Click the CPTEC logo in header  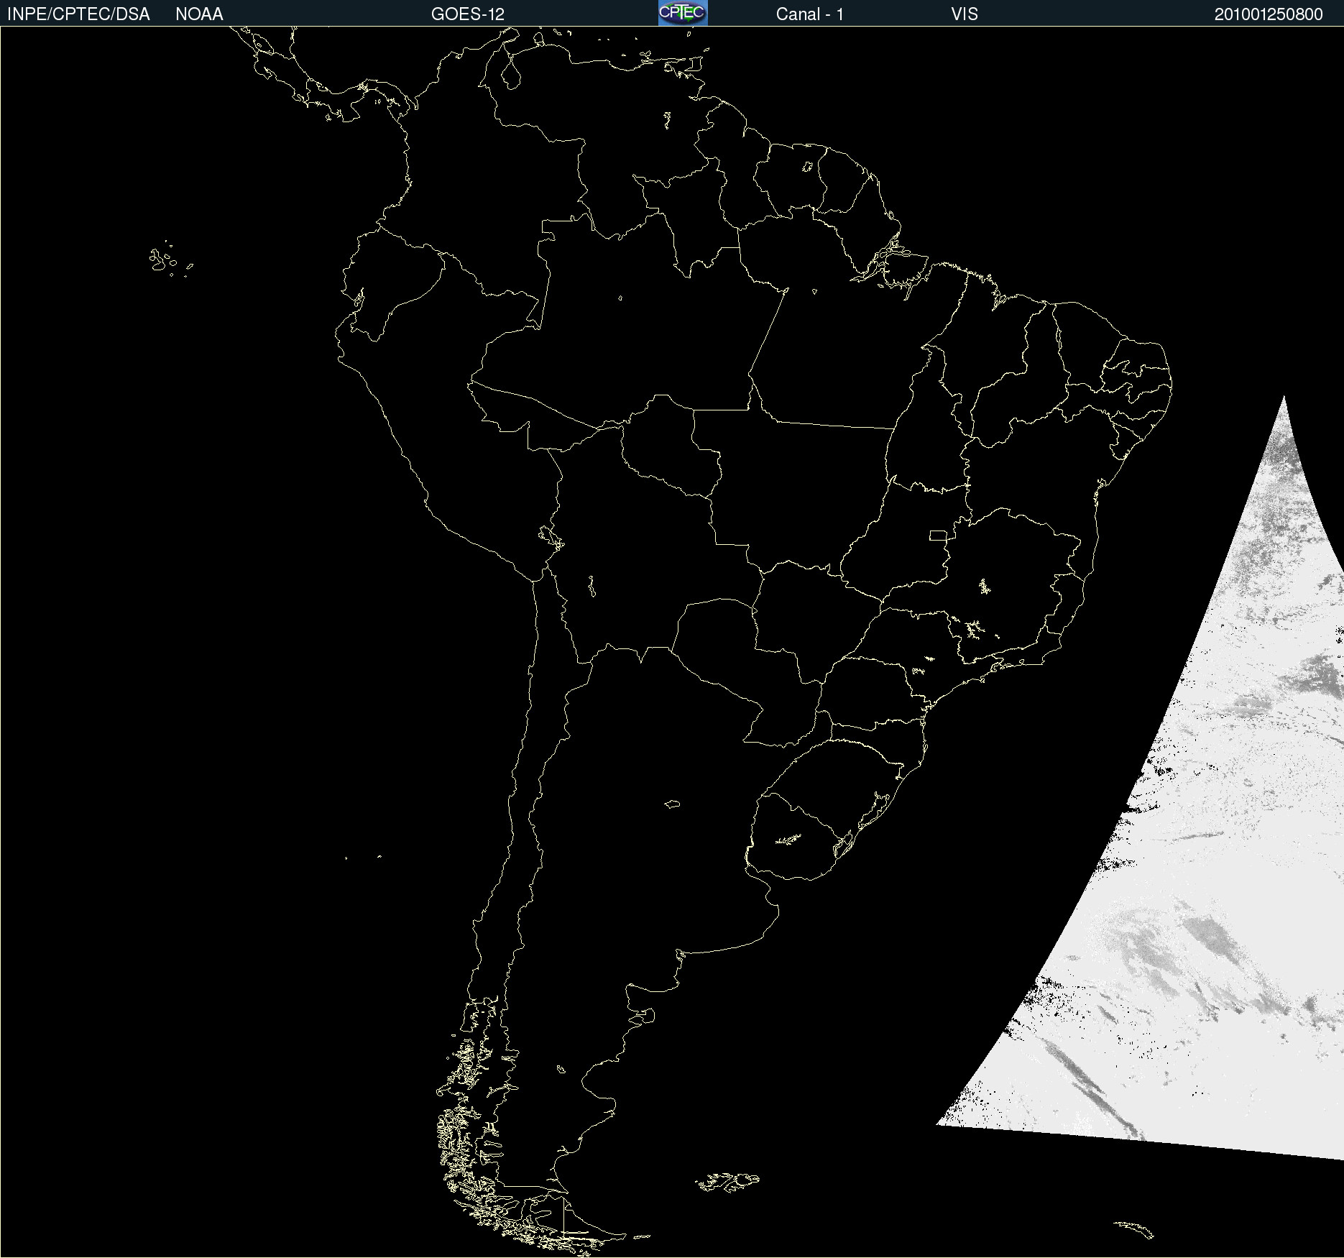pyautogui.click(x=683, y=13)
